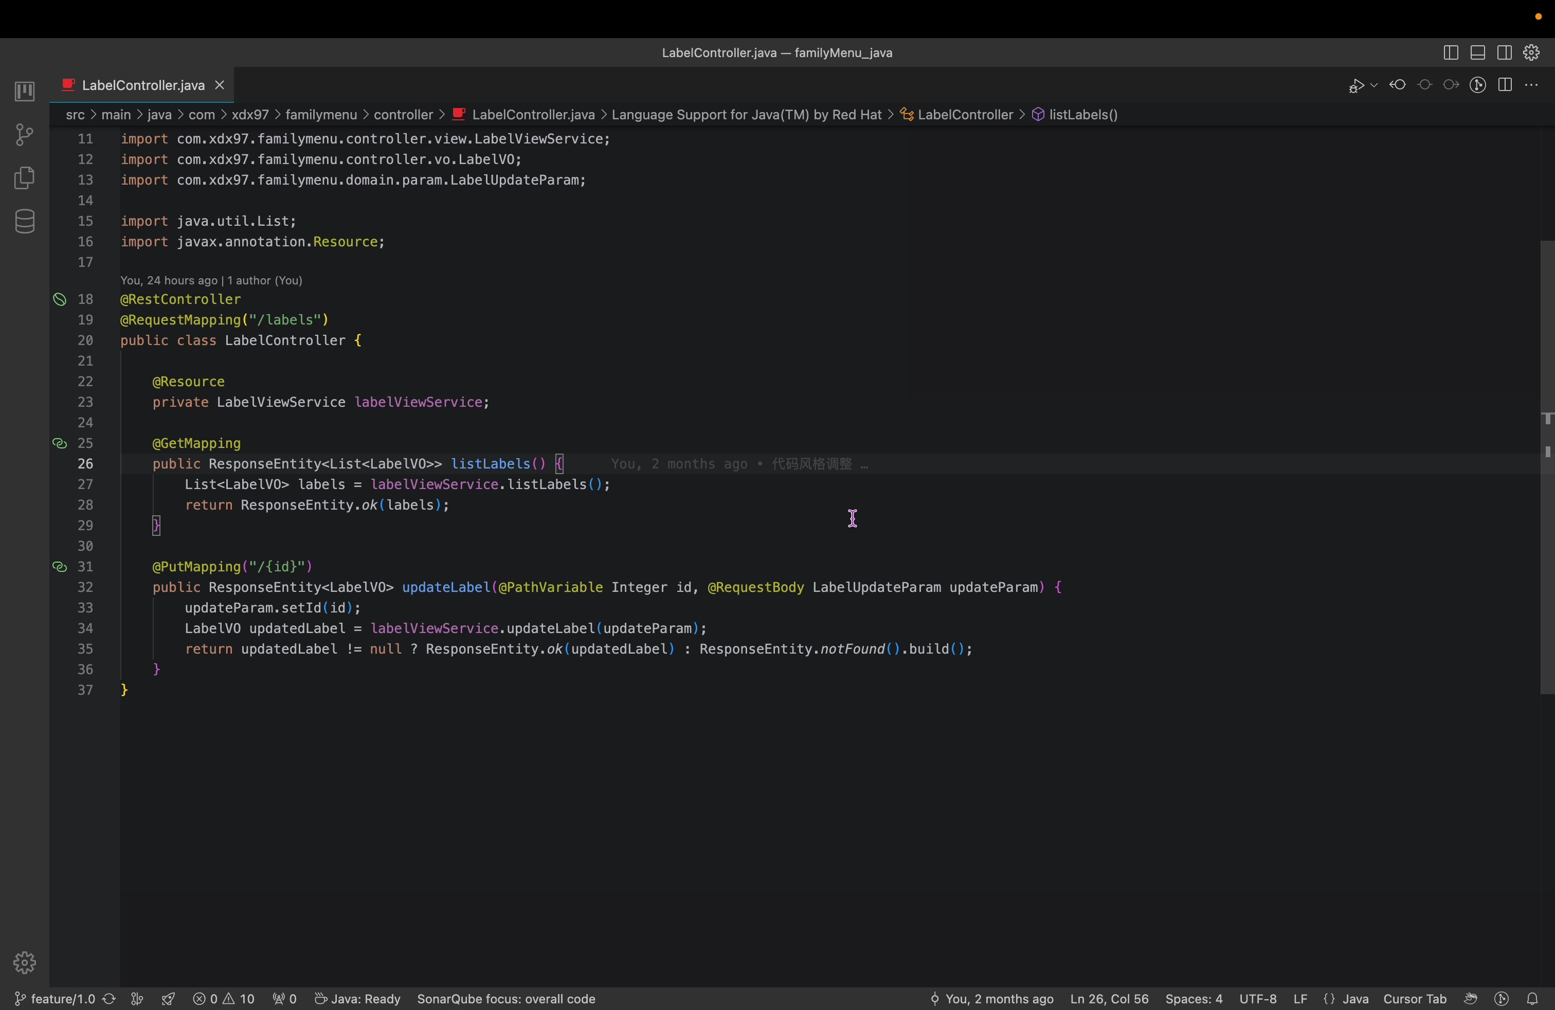Open changes with previous revision icon
The height and width of the screenshot is (1010, 1555).
[x=1398, y=85]
